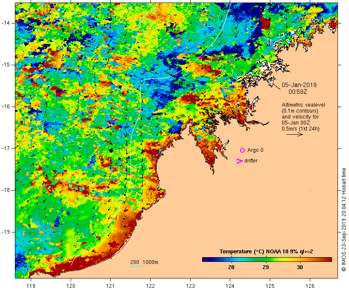Click the latitude label '-16'
This screenshot has height=290, width=349.
6,107
